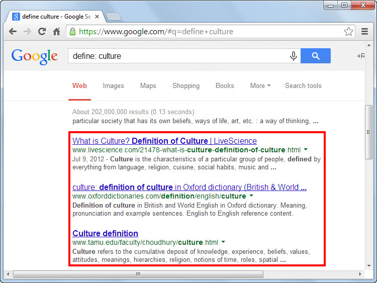Click the blue magnifier search button
Viewport: 377px width, 283px height.
[316, 56]
